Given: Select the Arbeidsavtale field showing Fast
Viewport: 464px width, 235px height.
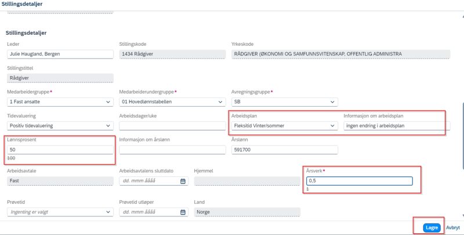Looking at the screenshot, I should (60, 181).
